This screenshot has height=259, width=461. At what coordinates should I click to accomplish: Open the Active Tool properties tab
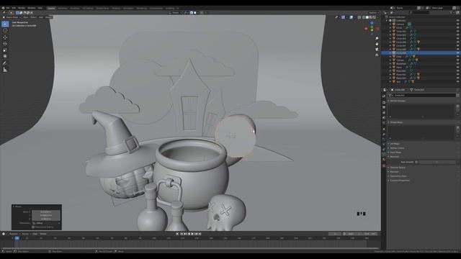click(x=384, y=96)
